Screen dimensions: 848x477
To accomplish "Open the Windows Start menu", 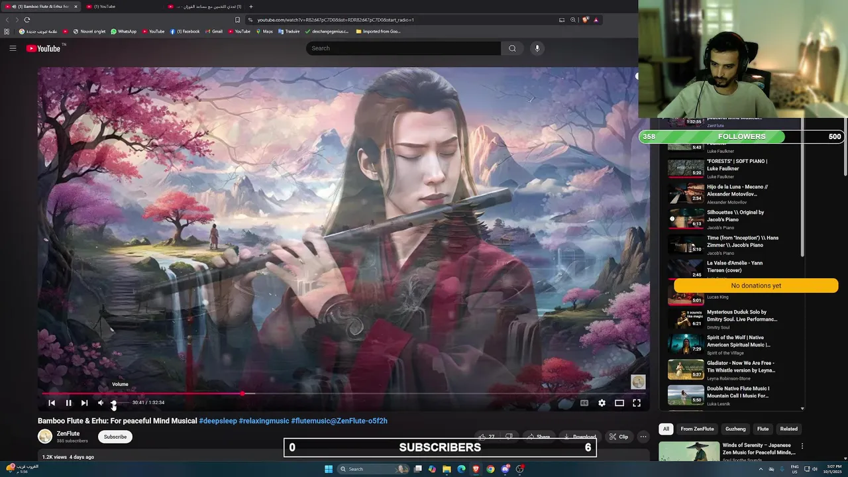I will [x=329, y=469].
